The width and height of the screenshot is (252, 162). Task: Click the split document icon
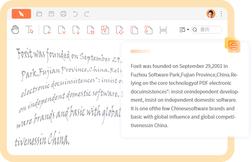tap(163, 30)
